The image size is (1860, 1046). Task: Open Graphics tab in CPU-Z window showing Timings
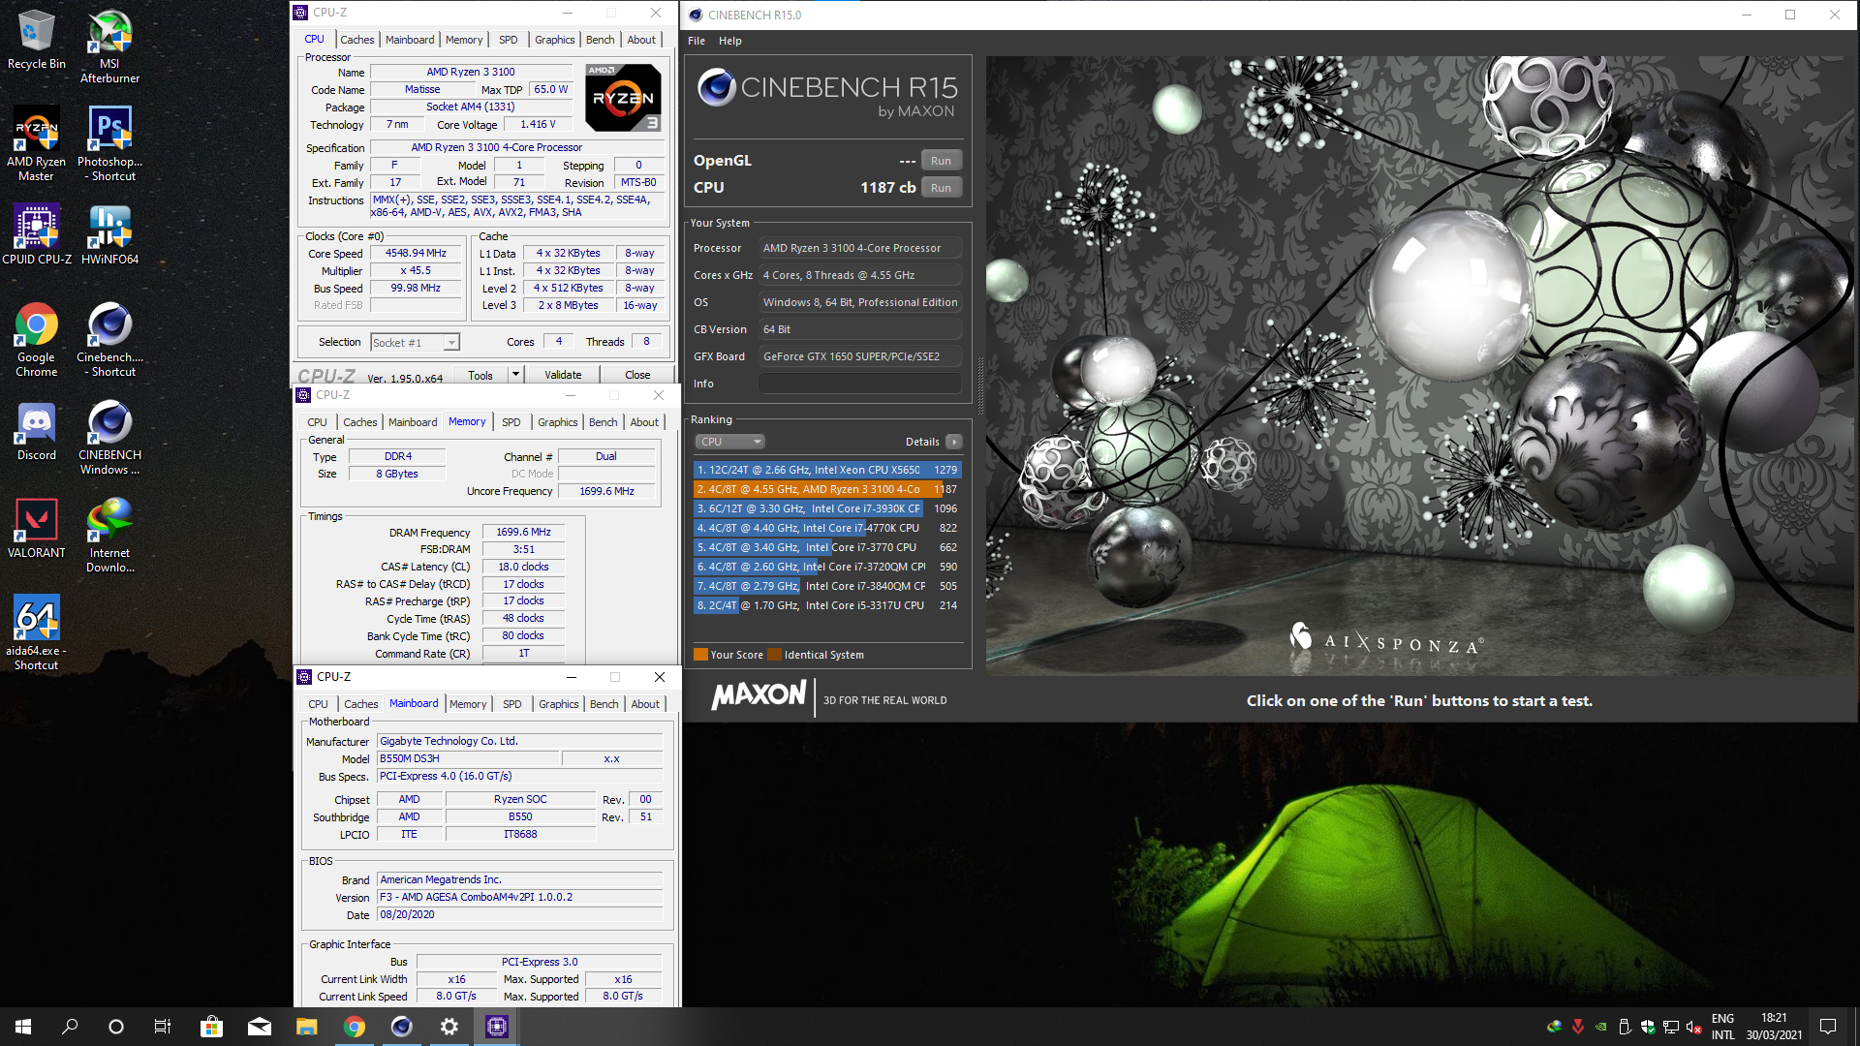558,422
